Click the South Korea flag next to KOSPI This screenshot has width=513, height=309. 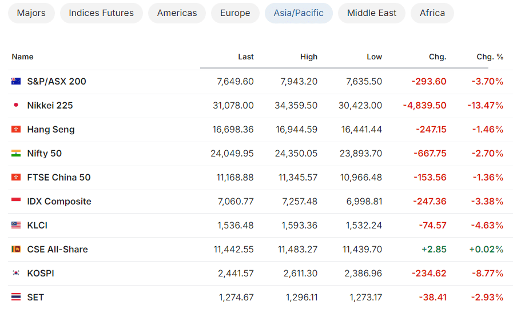pyautogui.click(x=16, y=273)
